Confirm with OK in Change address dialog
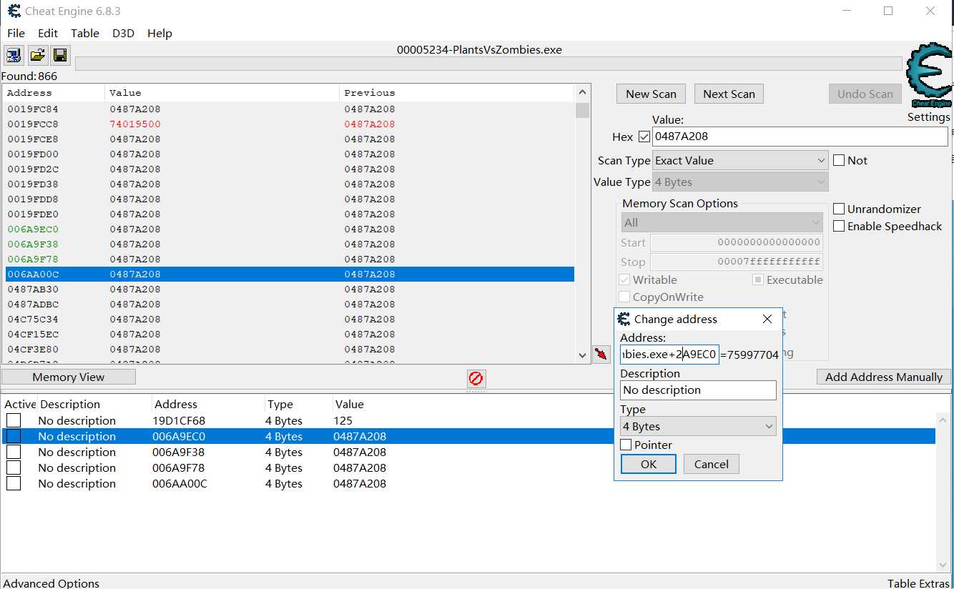The height and width of the screenshot is (589, 954). (649, 464)
